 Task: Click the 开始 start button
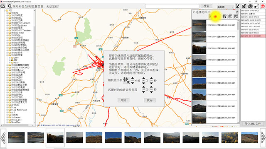123,100
